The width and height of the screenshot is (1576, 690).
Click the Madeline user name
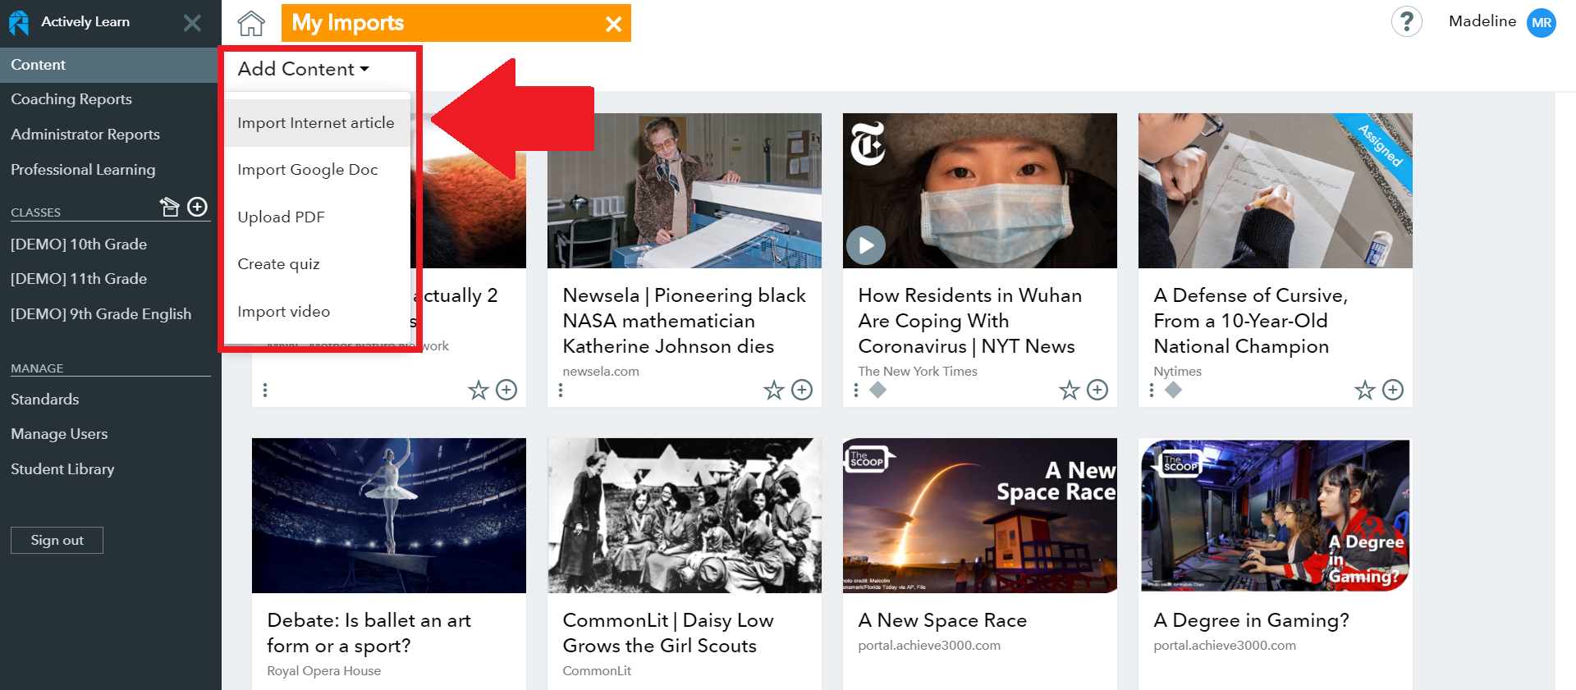pos(1482,21)
